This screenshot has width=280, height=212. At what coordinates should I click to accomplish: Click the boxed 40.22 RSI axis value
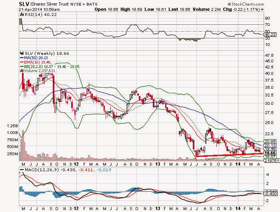pos(270,34)
